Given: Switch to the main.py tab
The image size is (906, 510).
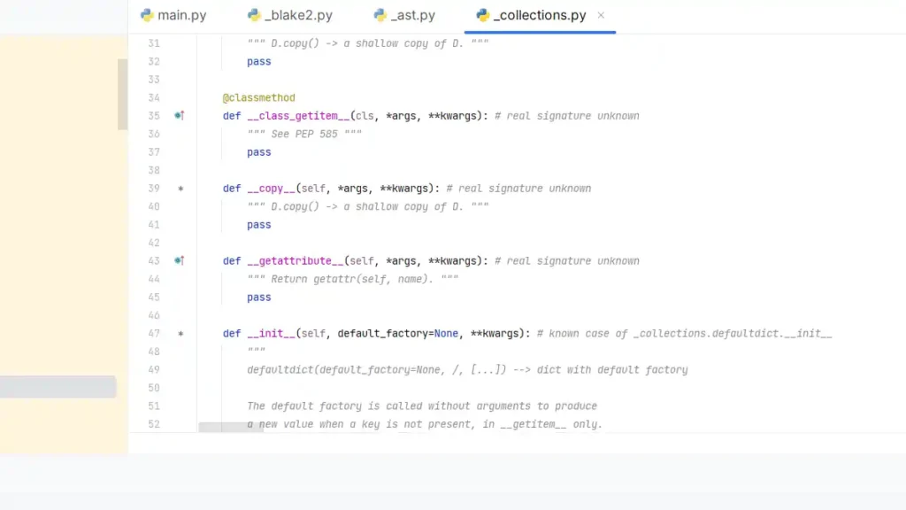Looking at the screenshot, I should pyautogui.click(x=173, y=16).
